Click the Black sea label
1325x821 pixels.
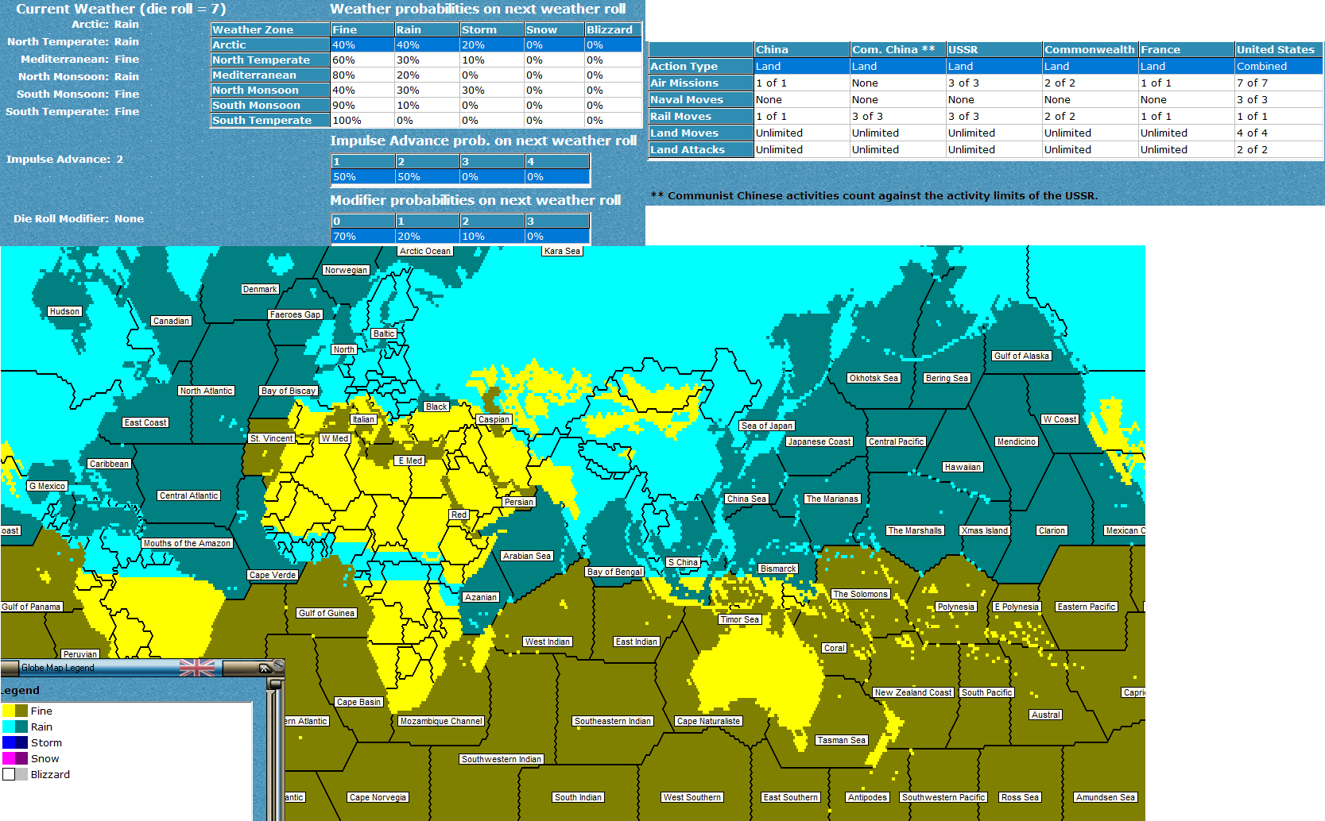tap(436, 407)
